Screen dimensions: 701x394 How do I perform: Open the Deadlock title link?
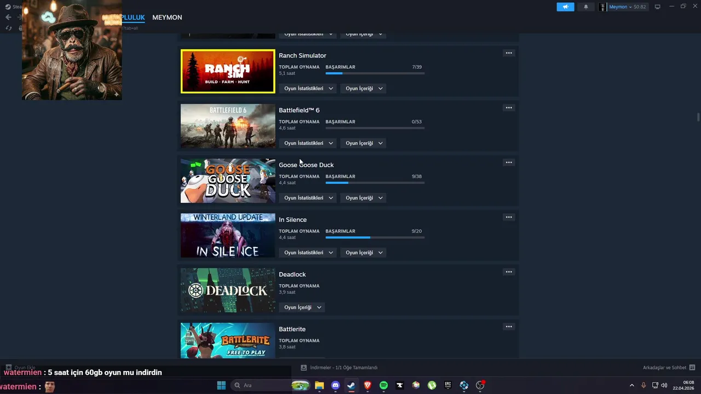pyautogui.click(x=292, y=274)
